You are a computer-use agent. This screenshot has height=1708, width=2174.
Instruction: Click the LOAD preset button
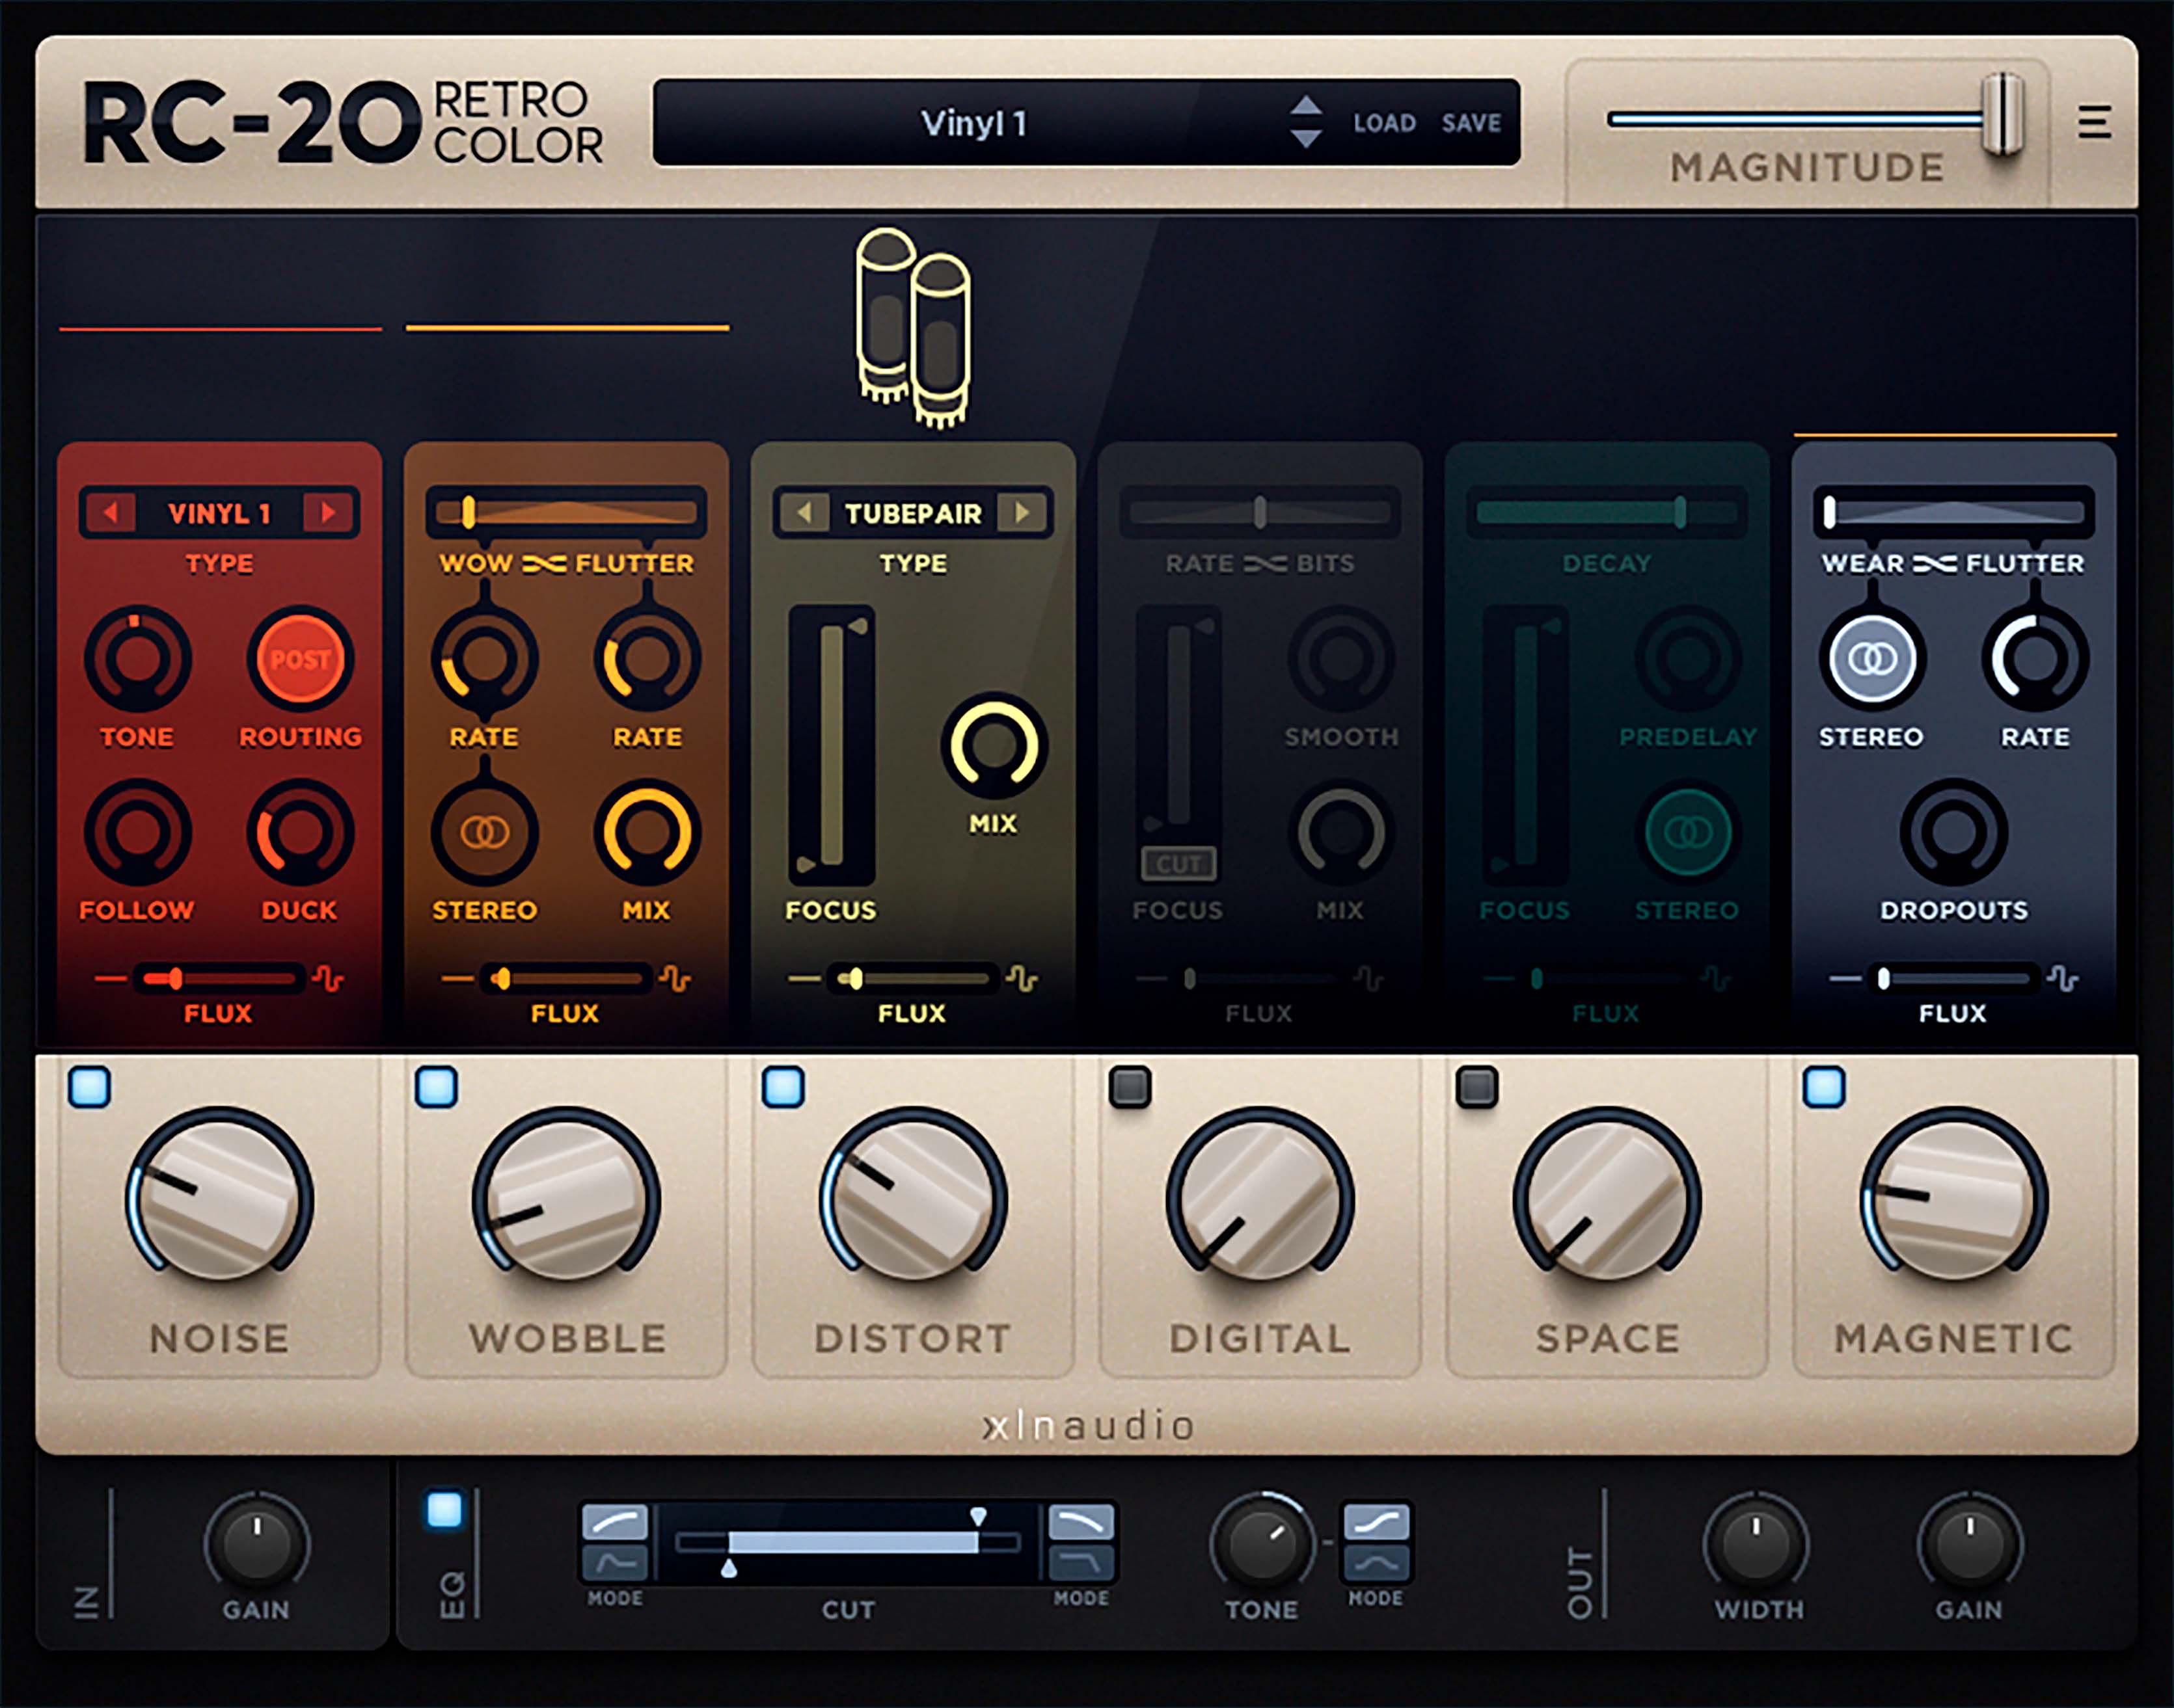1383,123
